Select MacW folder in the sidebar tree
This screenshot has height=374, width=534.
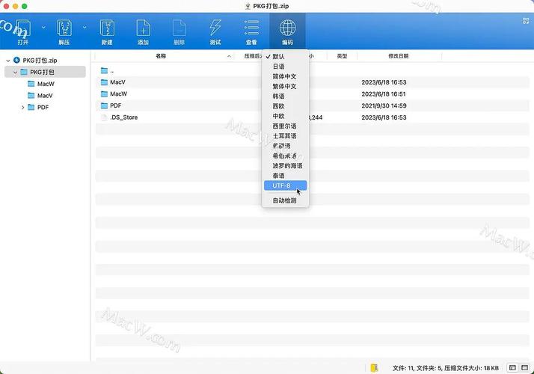[x=46, y=84]
